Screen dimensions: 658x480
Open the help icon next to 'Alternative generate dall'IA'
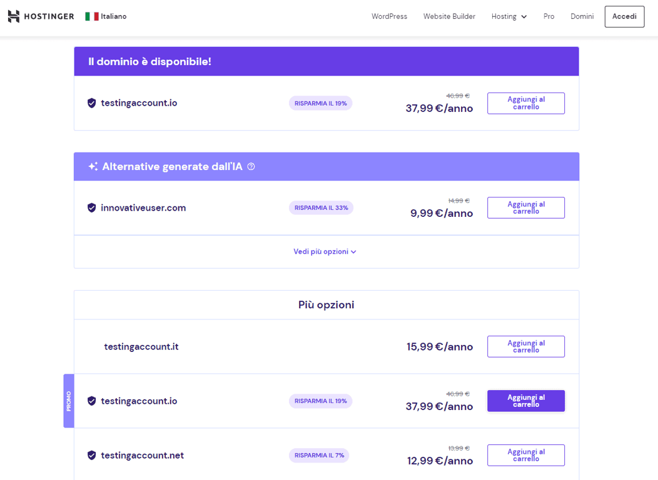tap(251, 166)
